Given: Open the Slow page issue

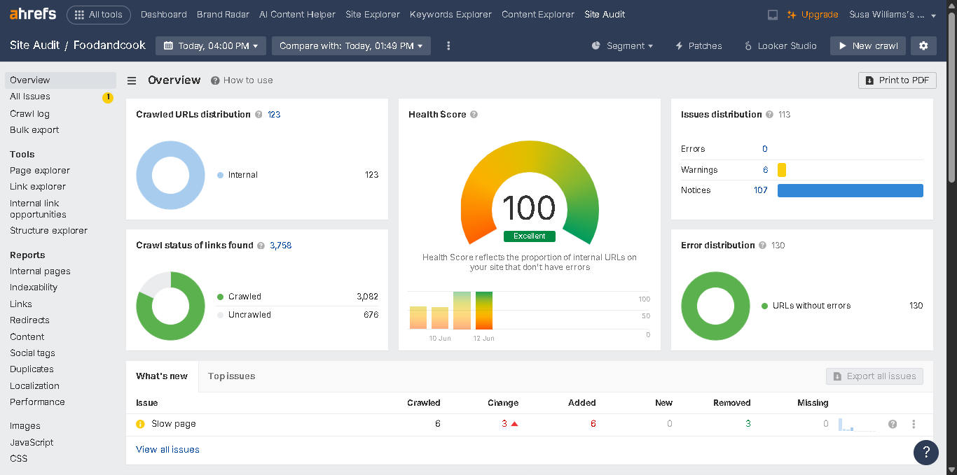Looking at the screenshot, I should point(174,424).
